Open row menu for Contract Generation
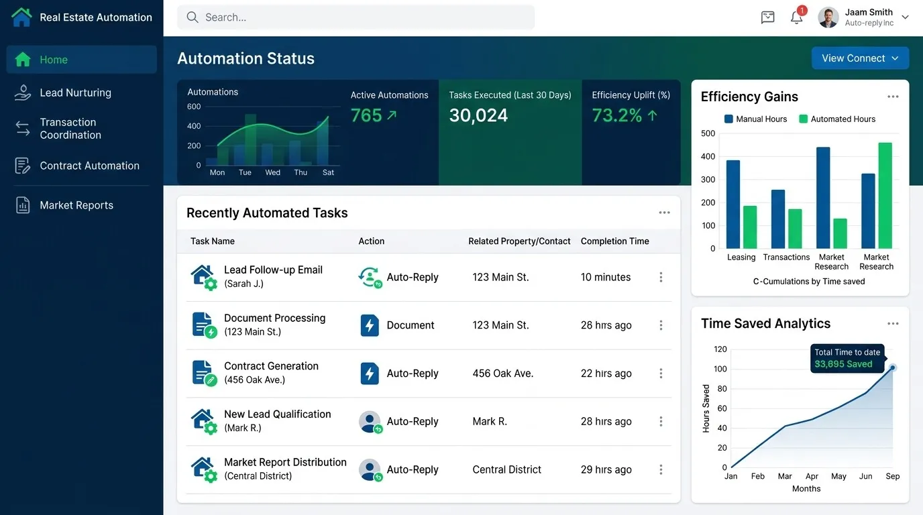The height and width of the screenshot is (515, 923). [x=661, y=374]
